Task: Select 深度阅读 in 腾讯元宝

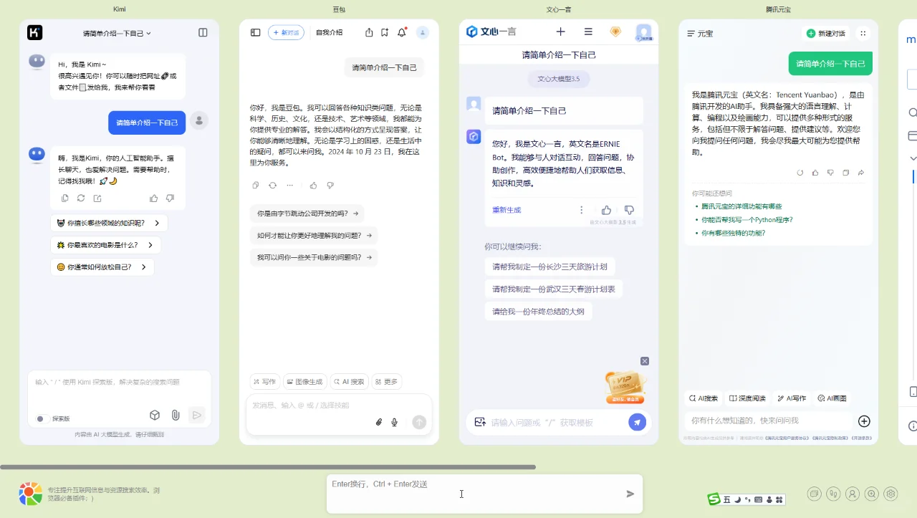Action: [747, 398]
